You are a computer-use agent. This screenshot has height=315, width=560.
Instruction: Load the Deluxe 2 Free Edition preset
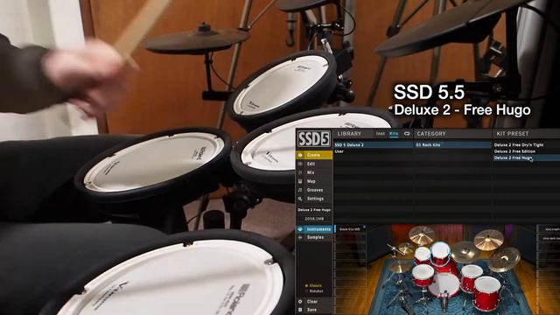[x=527, y=151]
